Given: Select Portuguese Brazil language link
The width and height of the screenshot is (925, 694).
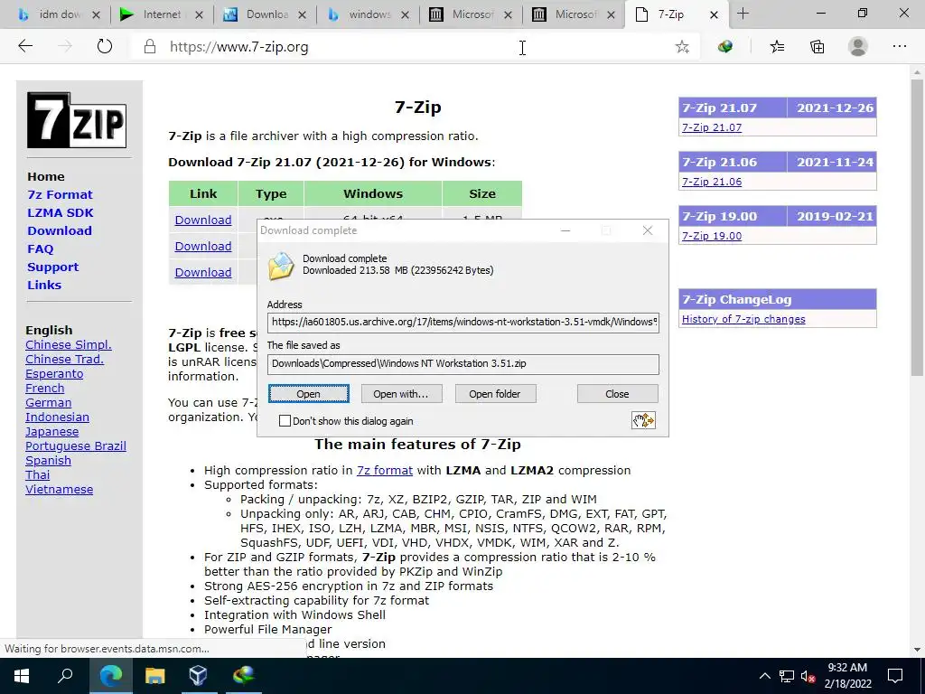Looking at the screenshot, I should click(x=76, y=446).
